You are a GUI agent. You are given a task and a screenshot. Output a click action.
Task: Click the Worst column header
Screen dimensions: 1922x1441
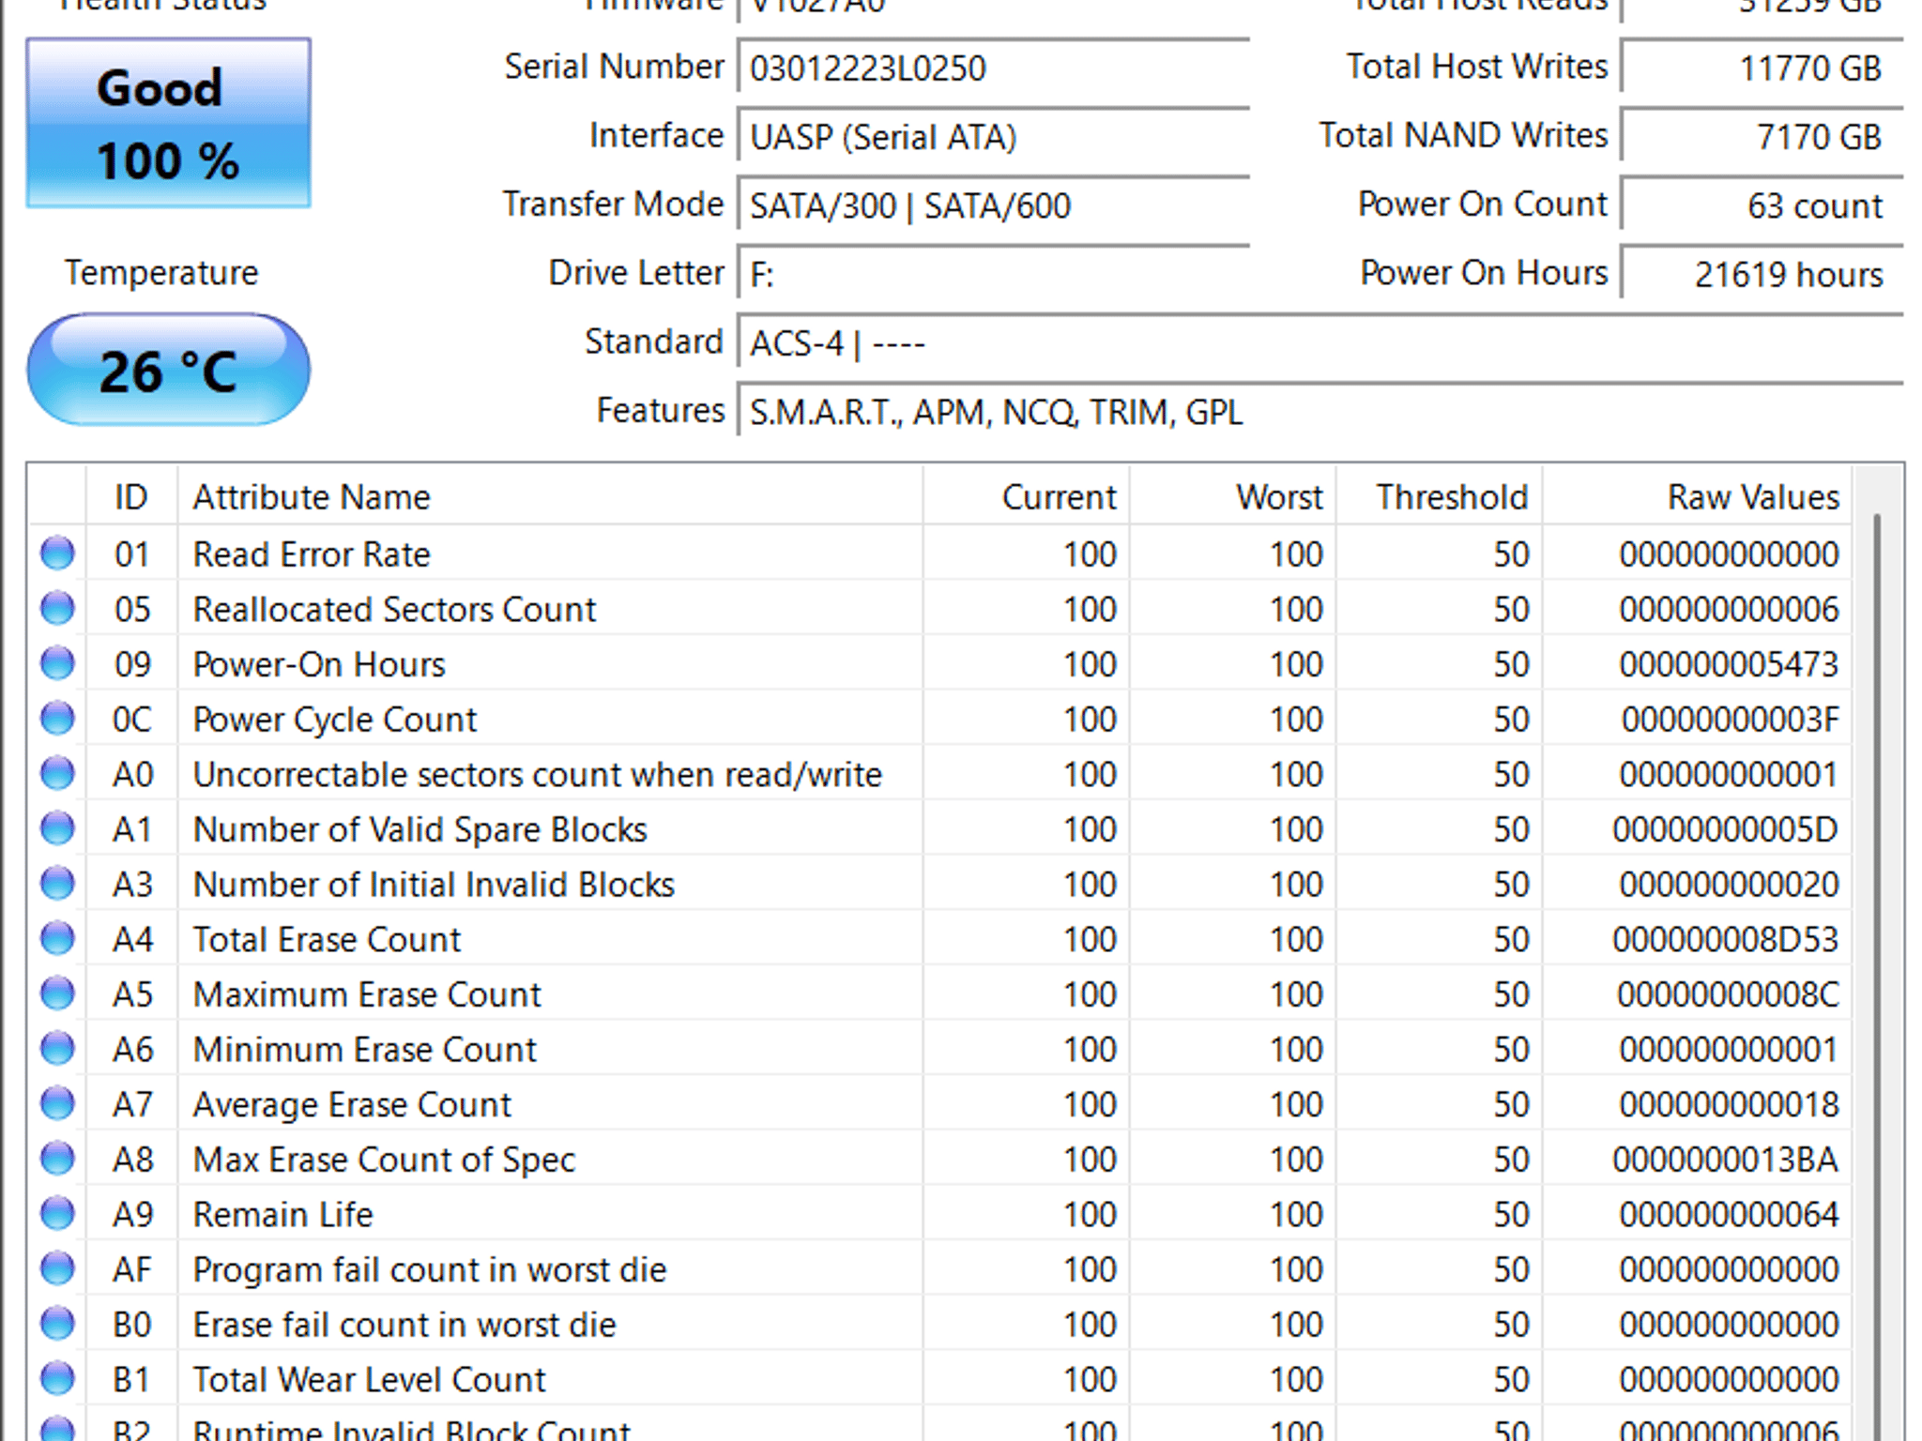pyautogui.click(x=1232, y=496)
